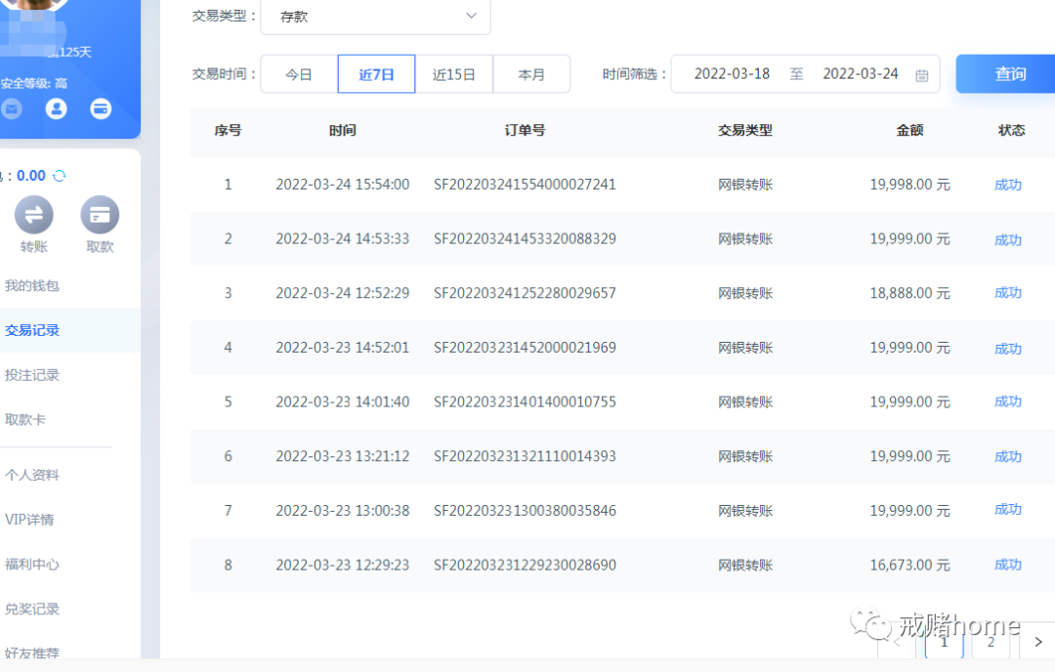The image size is (1055, 672).
Task: Open the calendar icon in date filter
Action: [x=922, y=74]
